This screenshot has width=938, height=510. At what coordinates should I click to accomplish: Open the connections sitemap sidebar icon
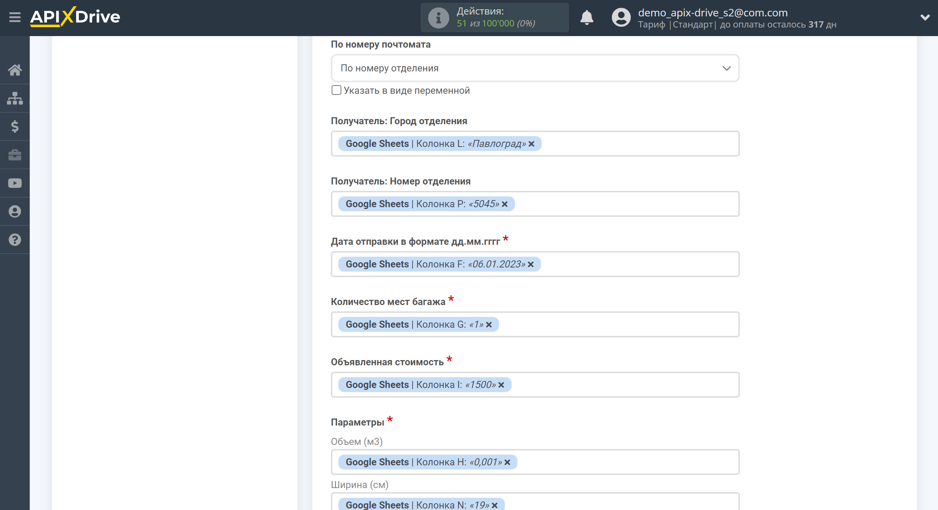point(15,98)
